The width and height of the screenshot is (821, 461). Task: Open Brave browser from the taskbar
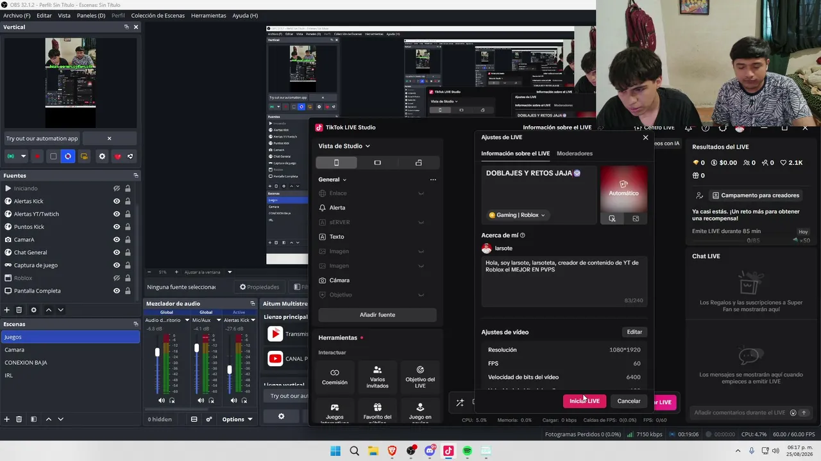coord(392,451)
